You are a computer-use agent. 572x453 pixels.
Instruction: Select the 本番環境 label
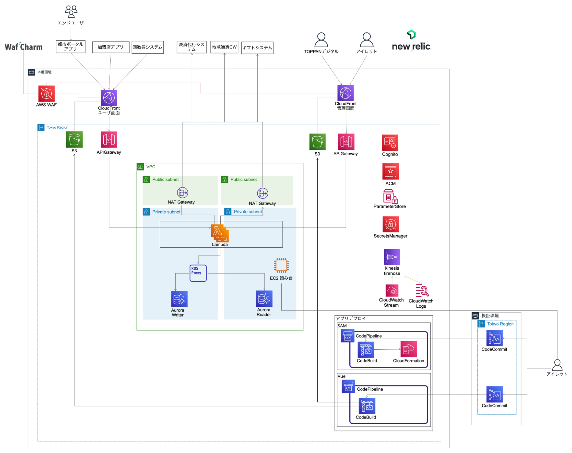pyautogui.click(x=44, y=73)
